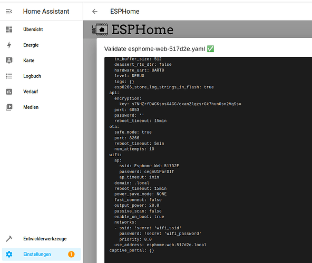Screen dimensions: 312x263
Task: Click the passive_scan: false line
Action: [x=138, y=211]
